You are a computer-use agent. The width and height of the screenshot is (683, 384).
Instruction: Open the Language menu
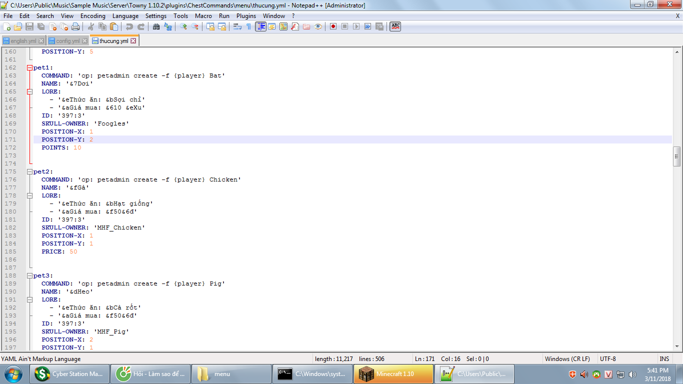[125, 16]
